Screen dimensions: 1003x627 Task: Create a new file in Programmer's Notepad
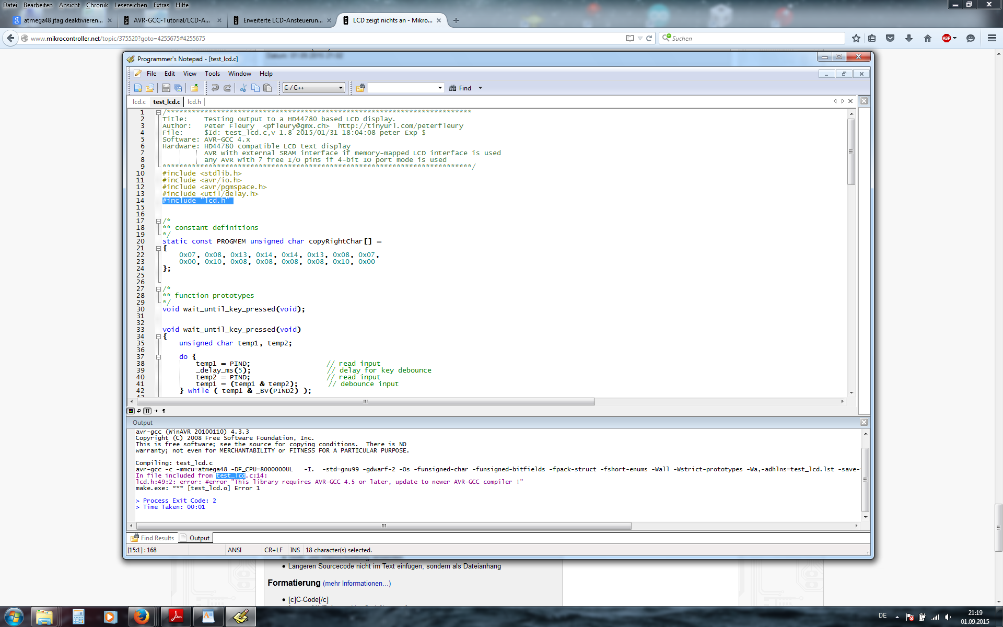click(x=138, y=88)
